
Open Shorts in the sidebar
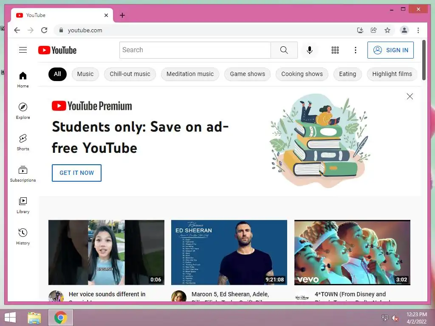coord(23,142)
